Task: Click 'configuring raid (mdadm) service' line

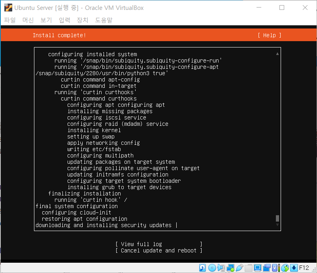Action: pos(118,124)
